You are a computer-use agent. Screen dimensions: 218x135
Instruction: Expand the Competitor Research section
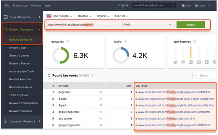[39, 121]
